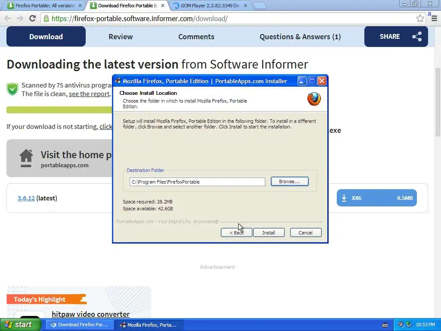This screenshot has height=331, width=441.
Task: Click the share network icon beside SHARE
Action: point(417,37)
